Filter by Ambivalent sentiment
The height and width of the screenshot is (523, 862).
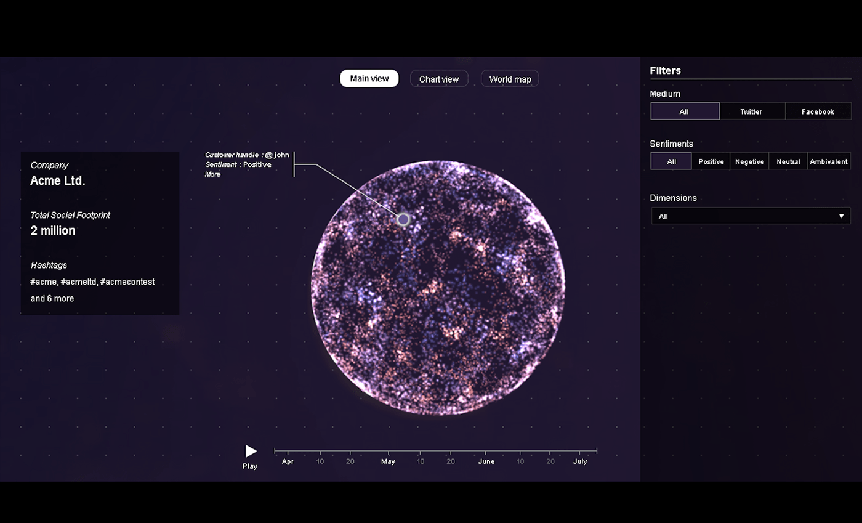(829, 161)
